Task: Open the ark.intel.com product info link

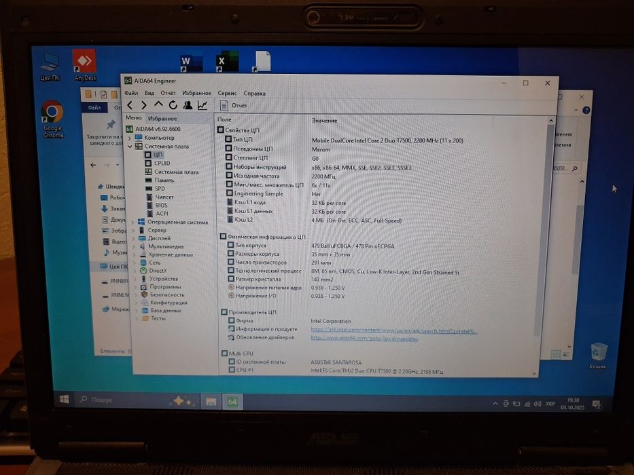Action: click(x=394, y=331)
